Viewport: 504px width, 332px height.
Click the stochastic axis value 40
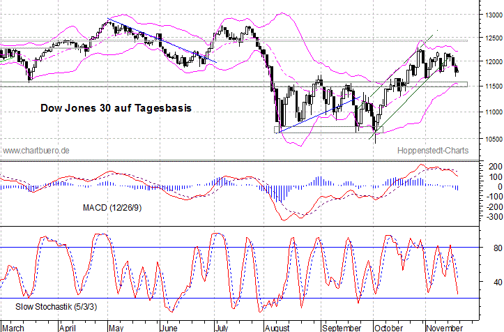(498, 282)
